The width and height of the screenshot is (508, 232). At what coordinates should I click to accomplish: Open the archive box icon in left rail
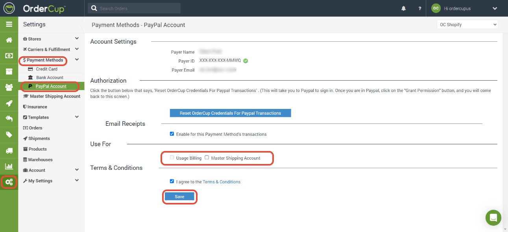point(9,72)
